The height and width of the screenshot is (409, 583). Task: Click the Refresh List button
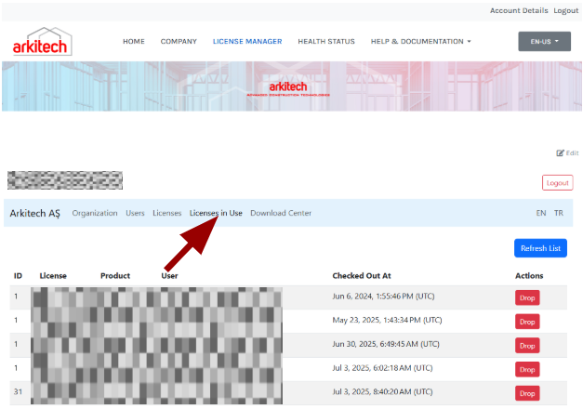[x=540, y=248]
